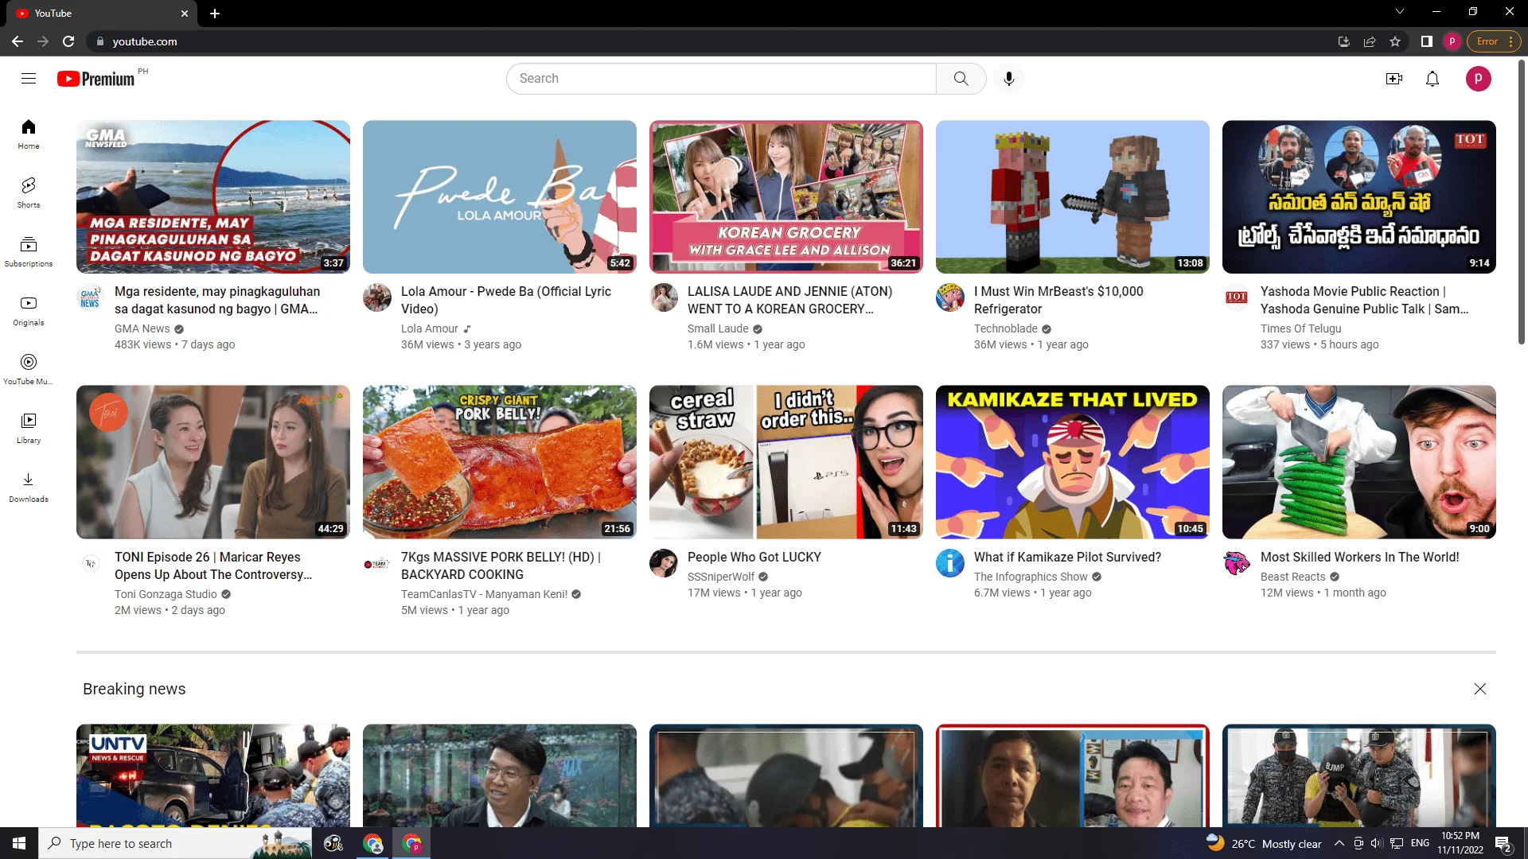Viewport: 1528px width, 859px height.
Task: Dismiss the Breaking news section
Action: point(1480,689)
